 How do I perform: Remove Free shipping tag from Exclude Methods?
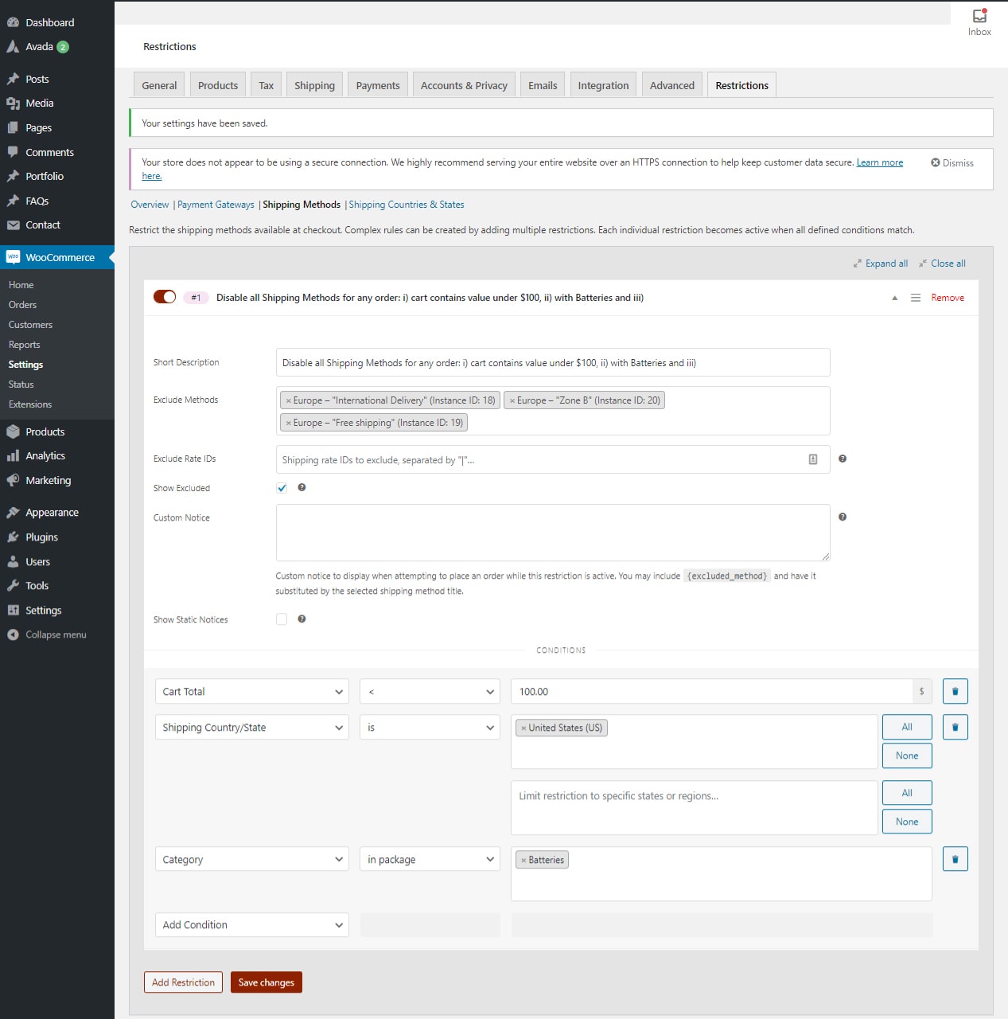point(288,424)
